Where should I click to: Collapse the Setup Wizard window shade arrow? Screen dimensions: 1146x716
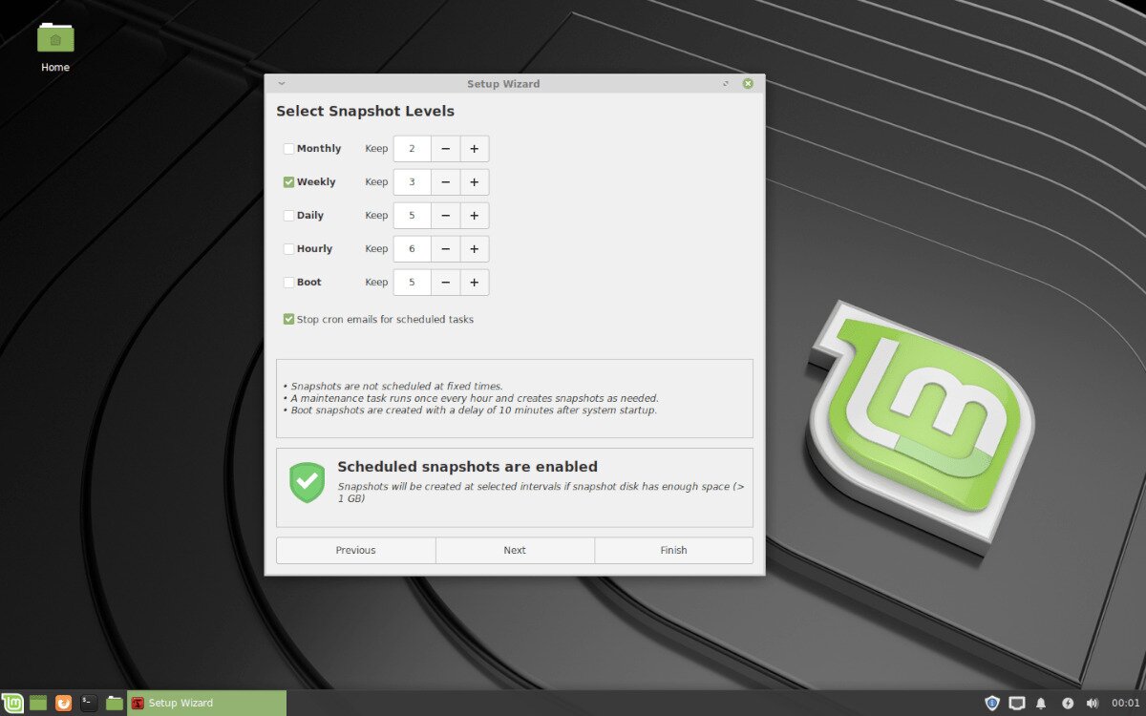click(281, 83)
